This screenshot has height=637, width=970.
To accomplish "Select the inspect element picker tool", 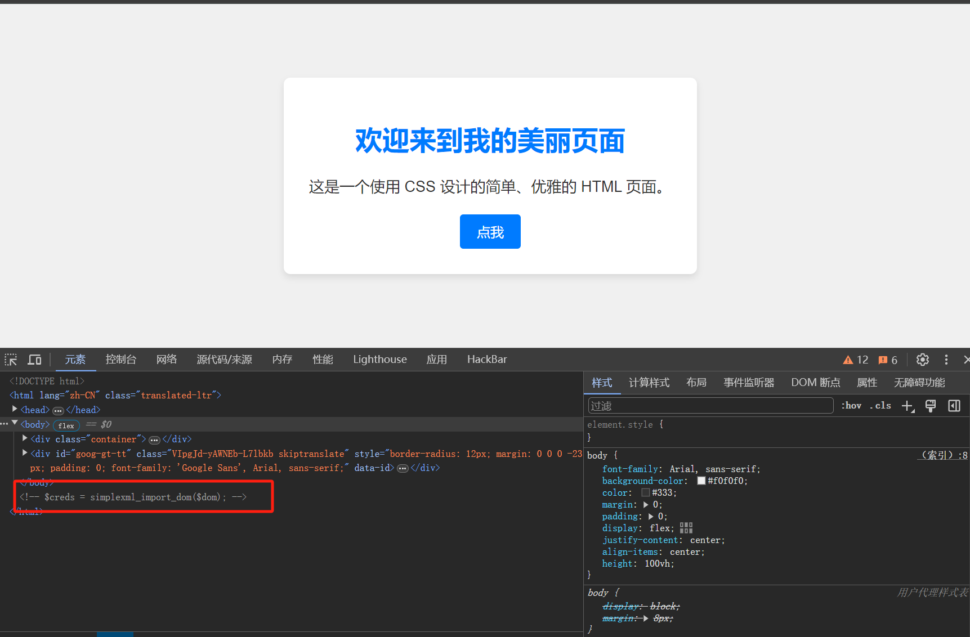I will tap(10, 359).
